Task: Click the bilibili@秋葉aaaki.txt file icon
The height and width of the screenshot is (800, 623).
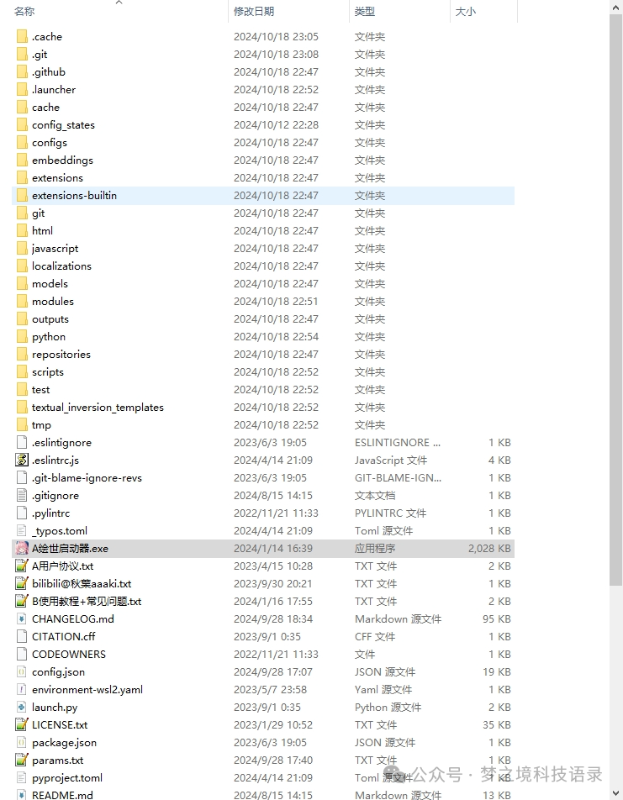Action: 22,584
